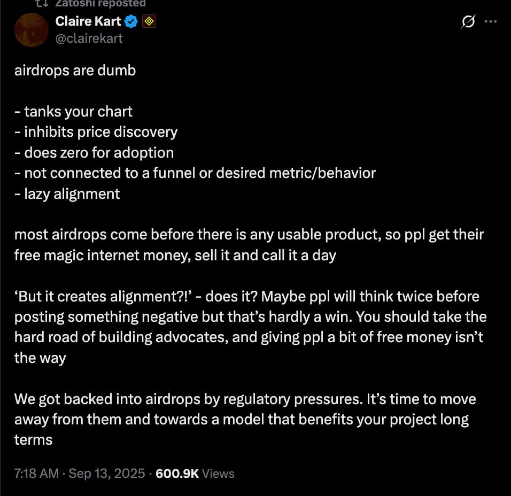Click the paragraph starting "But it creates alignment"
The height and width of the screenshot is (496, 511).
(x=251, y=327)
